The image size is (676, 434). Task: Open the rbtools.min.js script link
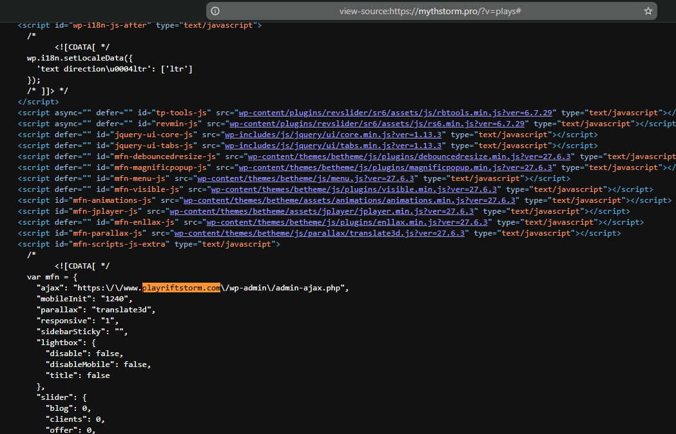(x=395, y=113)
